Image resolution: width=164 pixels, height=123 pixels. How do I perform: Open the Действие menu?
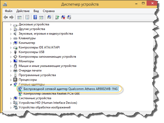point(23,11)
